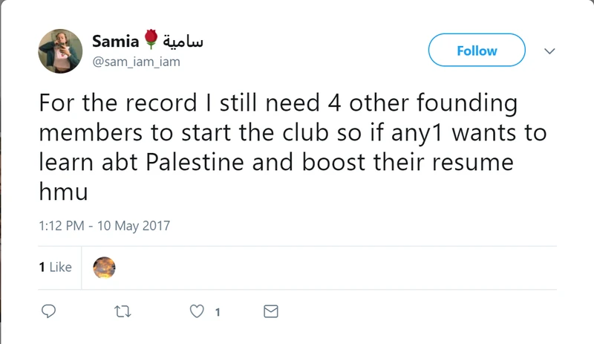The image size is (594, 344).
Task: Expand the tweet options chevron menu
Action: point(550,51)
